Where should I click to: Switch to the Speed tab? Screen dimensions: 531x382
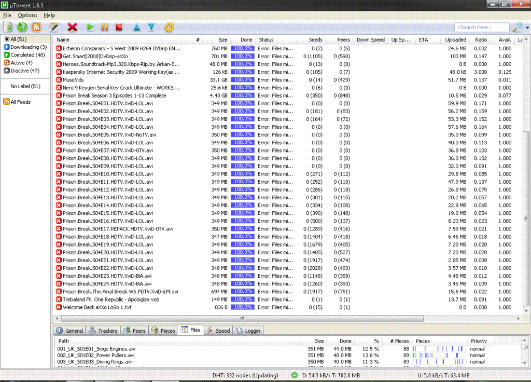[218, 331]
